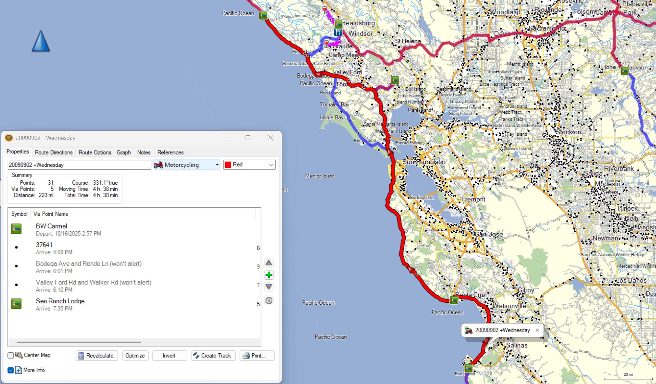Viewport: 656px width, 384px height.
Task: Select the Sea Ranch Lodge via point
Action: (60, 301)
